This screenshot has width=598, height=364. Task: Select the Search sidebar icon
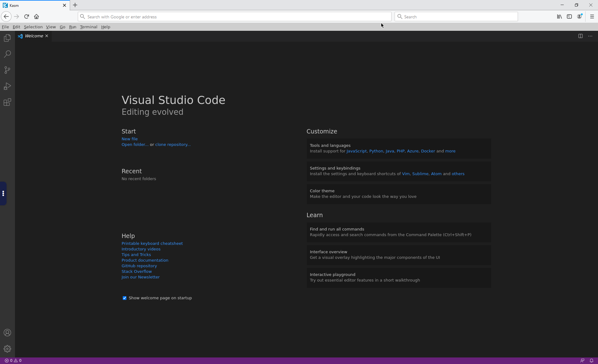coord(7,54)
